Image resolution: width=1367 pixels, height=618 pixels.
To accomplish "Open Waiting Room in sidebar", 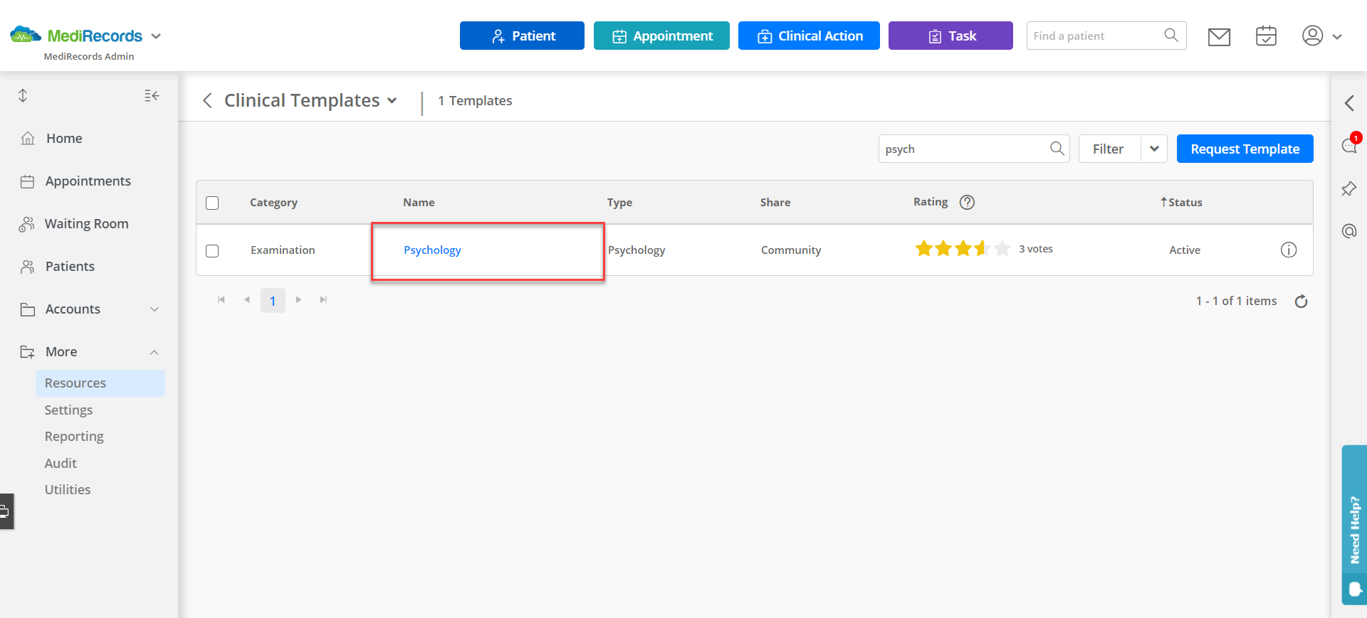I will [x=87, y=223].
